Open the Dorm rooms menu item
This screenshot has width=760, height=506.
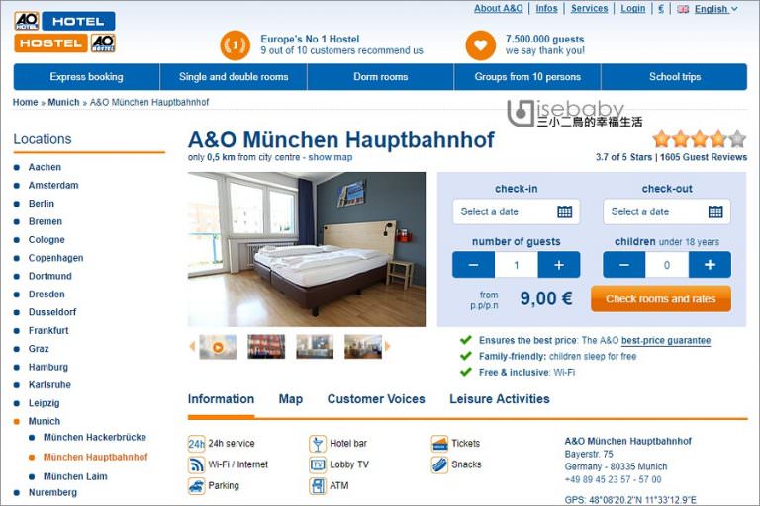pos(380,76)
